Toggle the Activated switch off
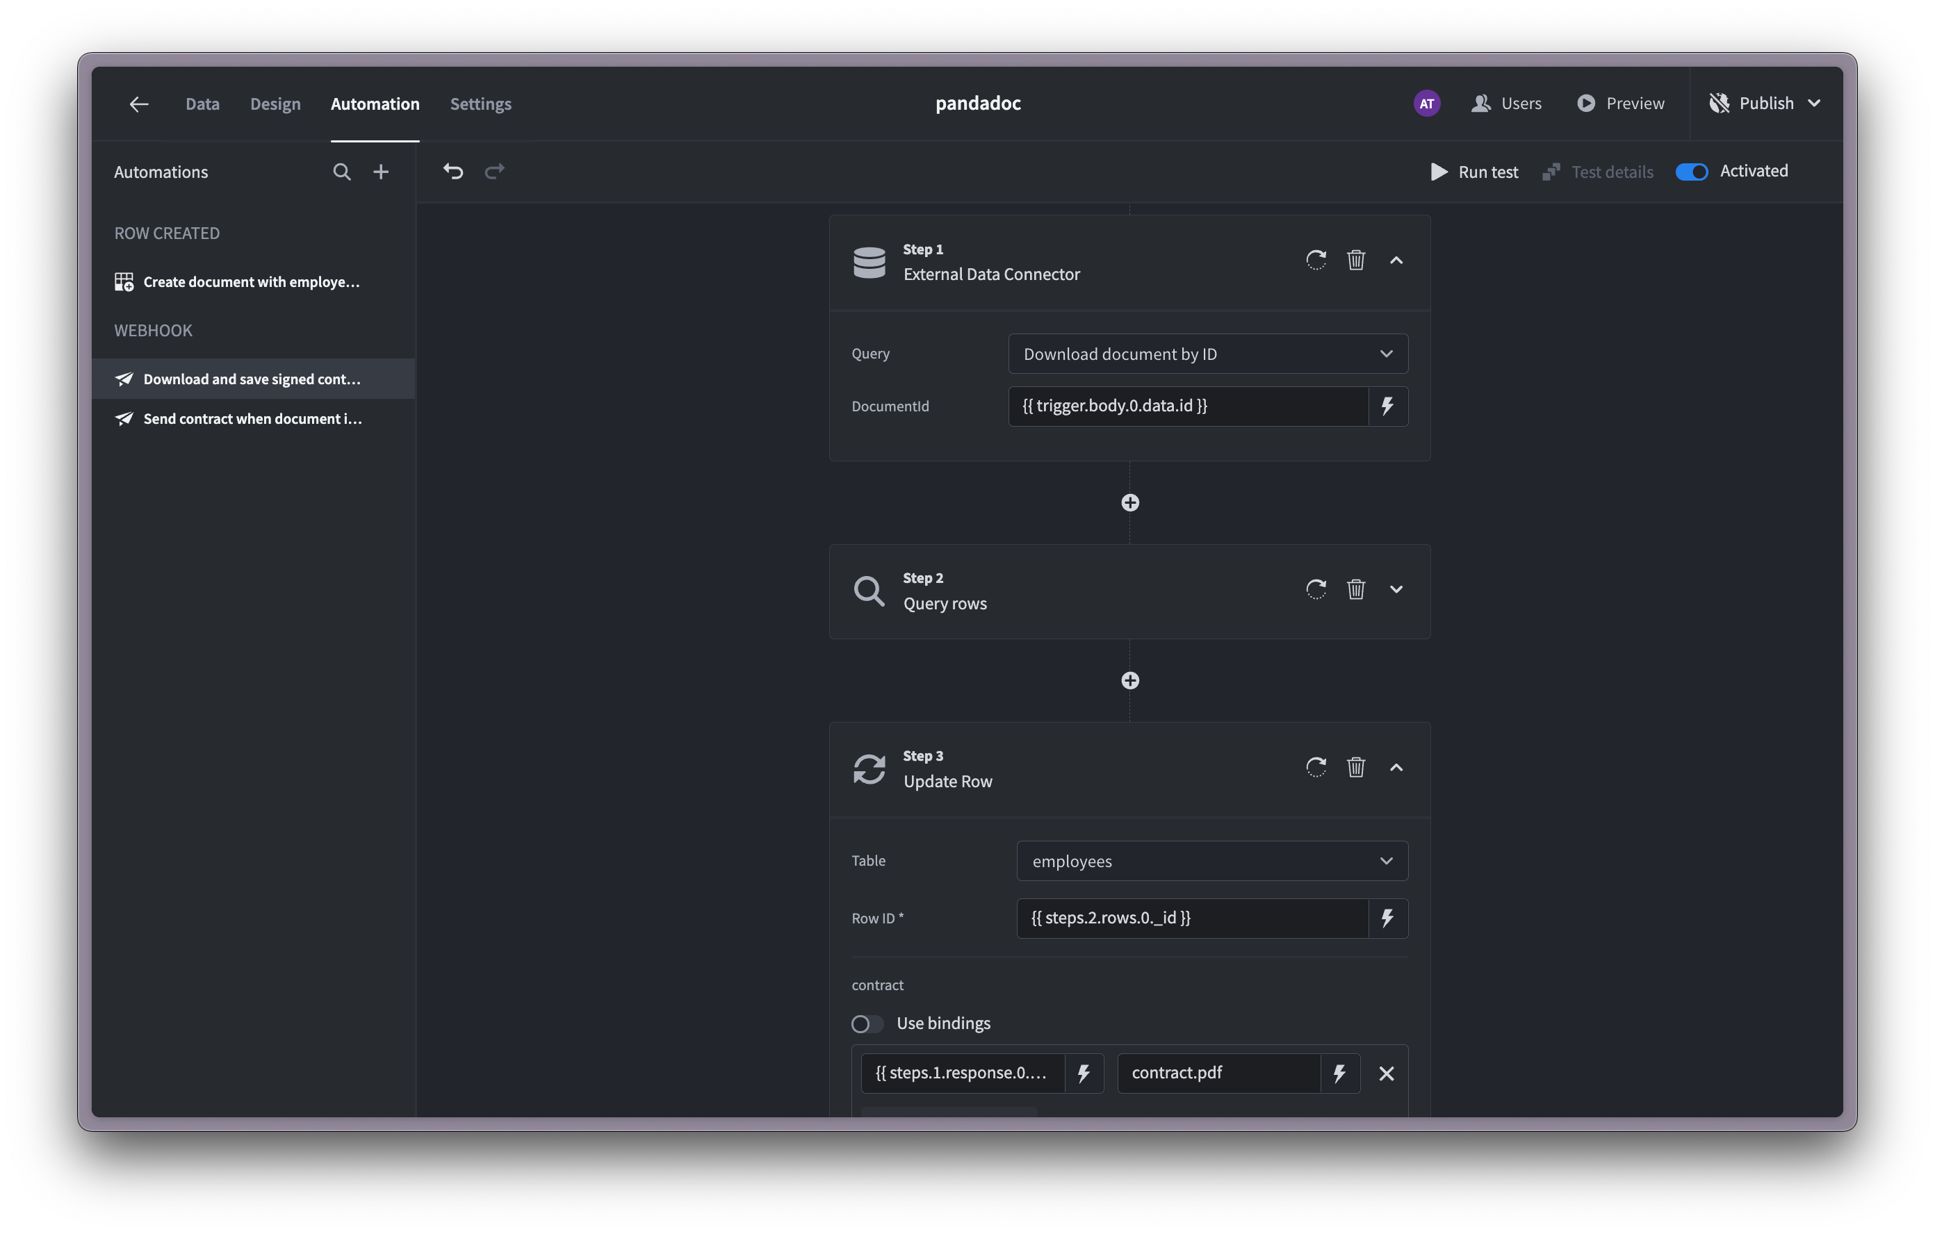This screenshot has height=1234, width=1935. click(x=1691, y=171)
